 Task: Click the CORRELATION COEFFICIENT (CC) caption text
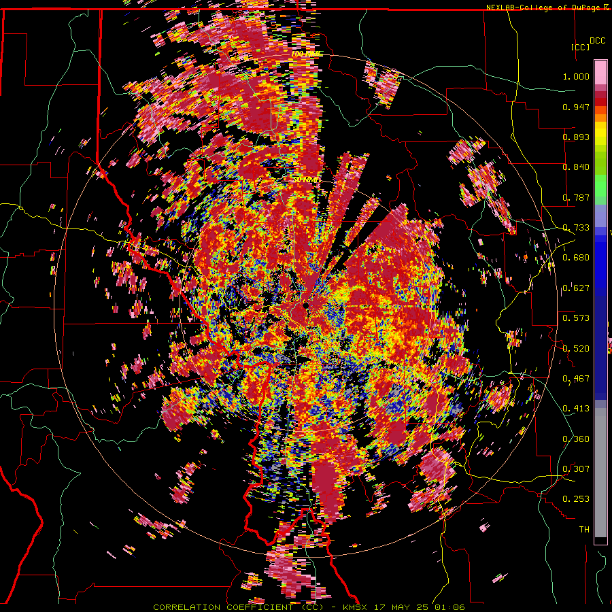coord(239,607)
